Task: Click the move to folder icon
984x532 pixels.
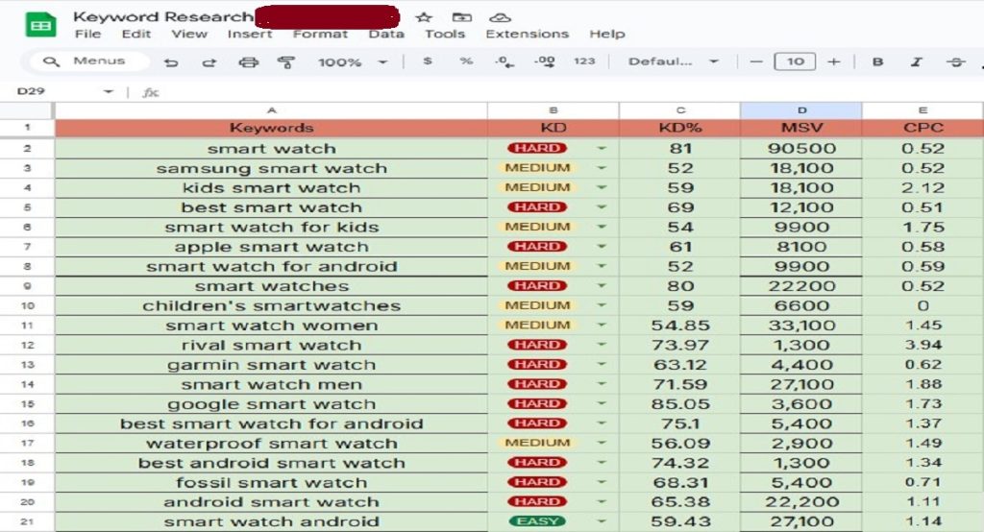Action: point(462,17)
